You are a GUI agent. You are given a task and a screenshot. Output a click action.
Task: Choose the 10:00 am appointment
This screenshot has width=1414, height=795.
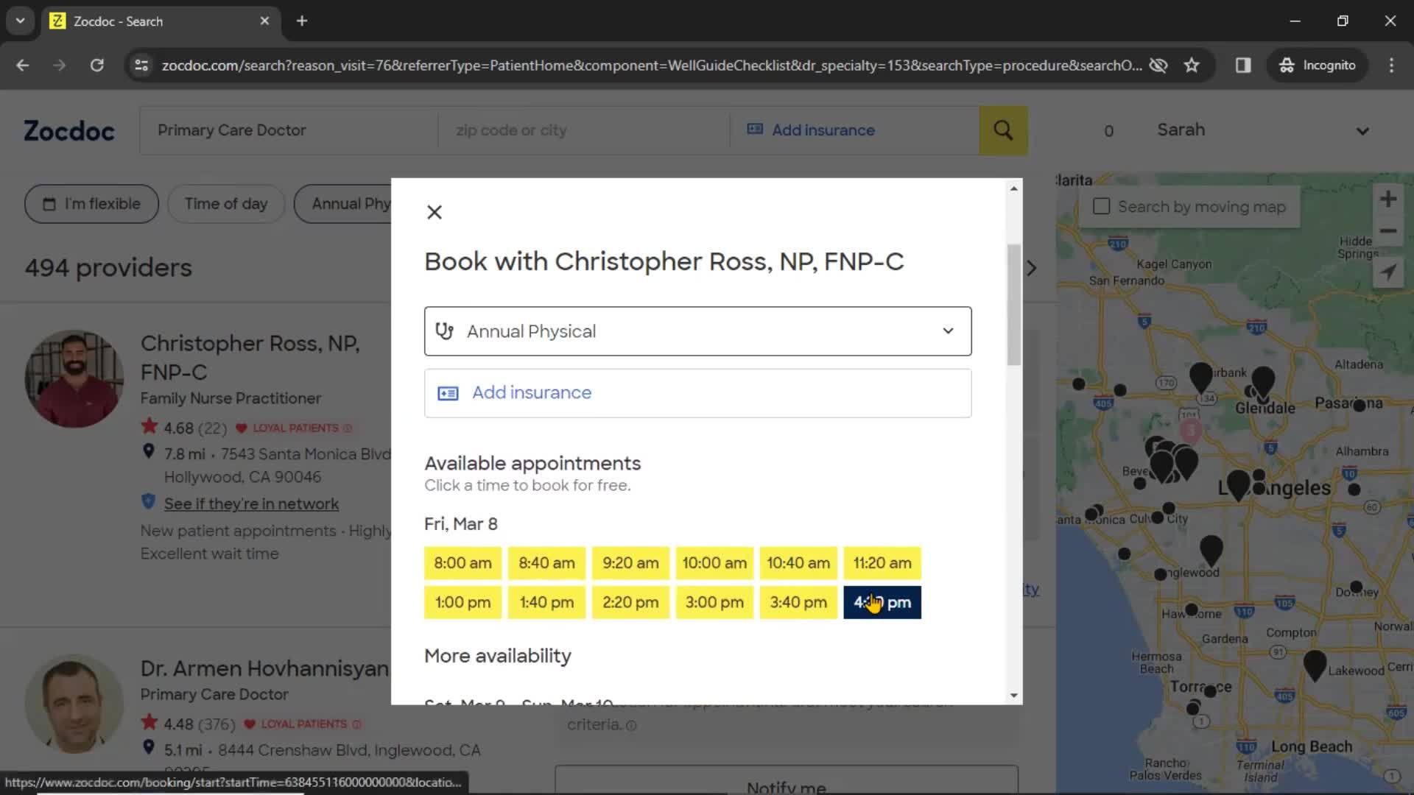[714, 563]
